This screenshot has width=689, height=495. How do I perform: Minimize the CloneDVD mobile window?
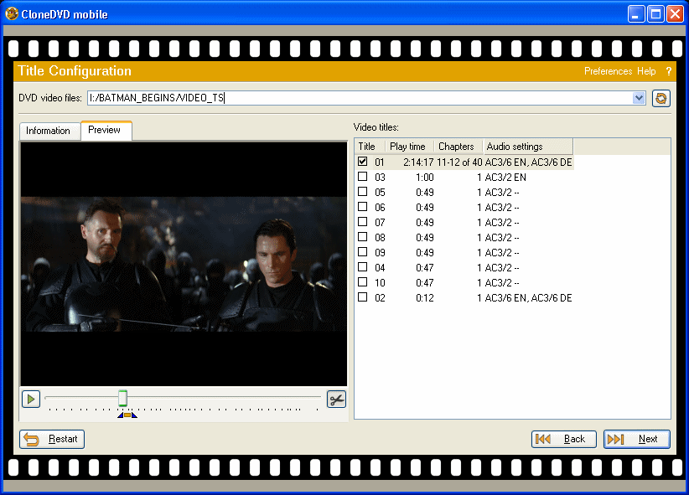(635, 14)
